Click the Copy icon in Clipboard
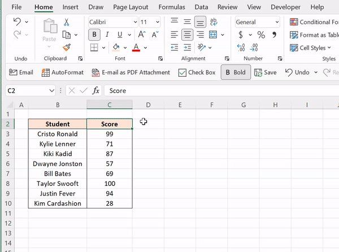Viewport: 339px width, 252px height. (67, 34)
